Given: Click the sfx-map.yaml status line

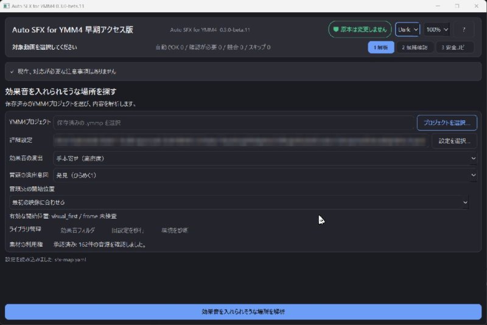Looking at the screenshot, I should [x=46, y=259].
